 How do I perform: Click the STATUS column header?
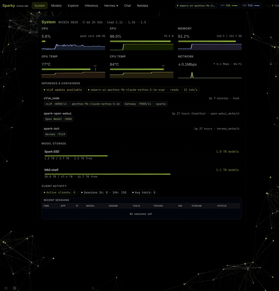[x=222, y=206]
